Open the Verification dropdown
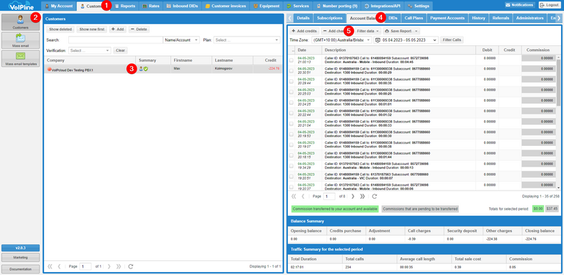The height and width of the screenshot is (275, 564). pyautogui.click(x=90, y=51)
